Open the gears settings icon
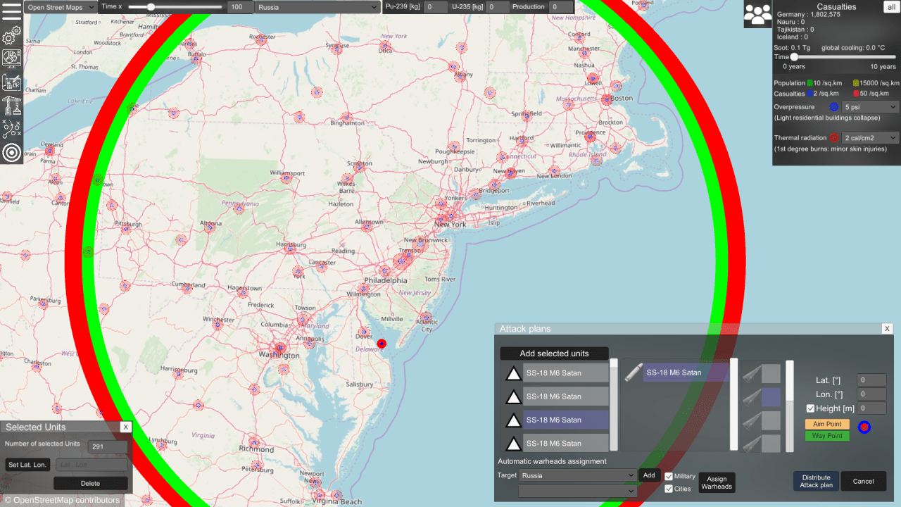Viewport: 901px width, 507px height. [11, 36]
